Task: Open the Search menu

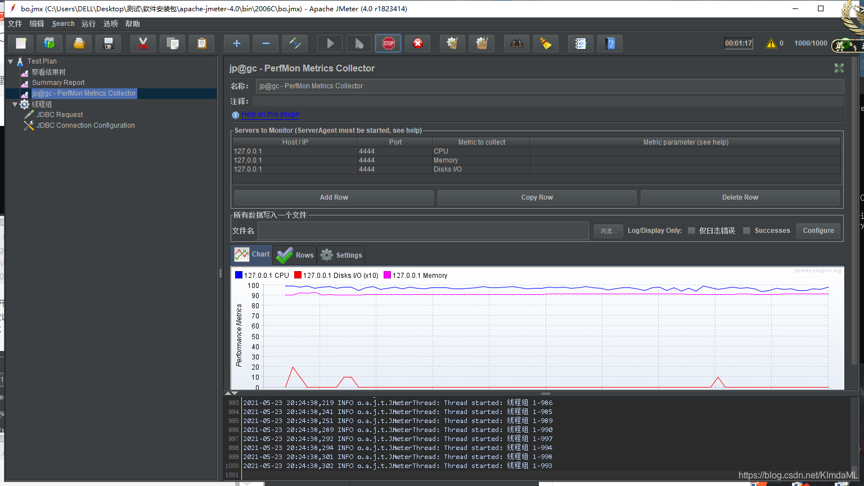Action: (x=63, y=24)
